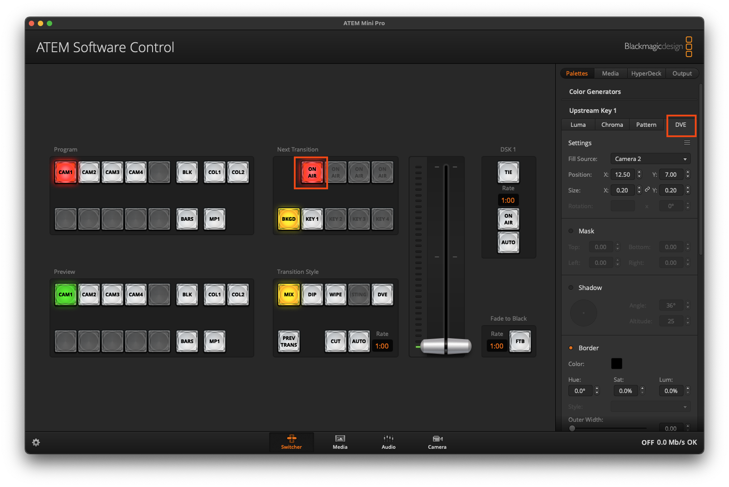The width and height of the screenshot is (729, 487).
Task: Toggle the PREV TRANS button
Action: point(289,341)
